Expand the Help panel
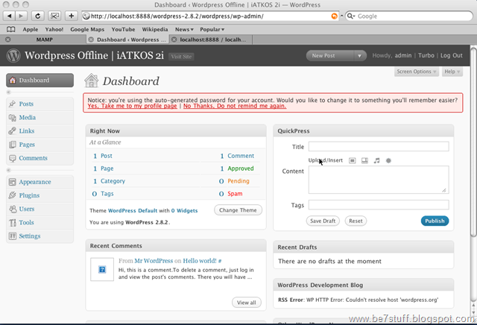Screen dimensions: 477x325 [452, 72]
